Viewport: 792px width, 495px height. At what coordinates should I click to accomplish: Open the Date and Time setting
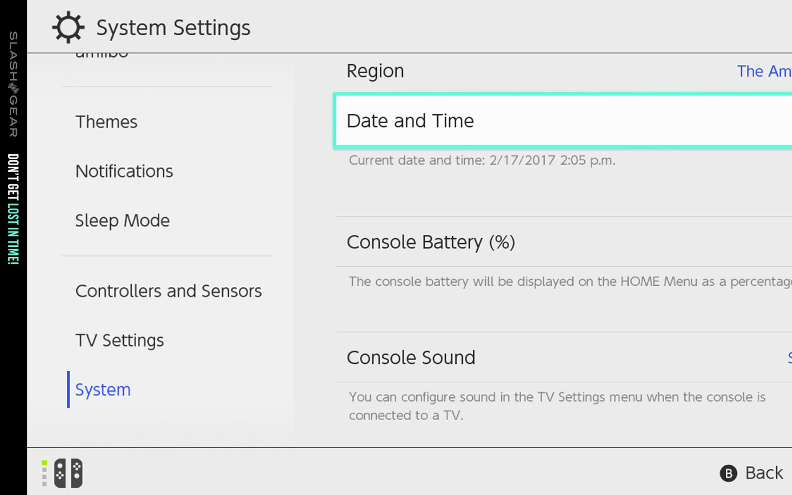click(x=564, y=121)
